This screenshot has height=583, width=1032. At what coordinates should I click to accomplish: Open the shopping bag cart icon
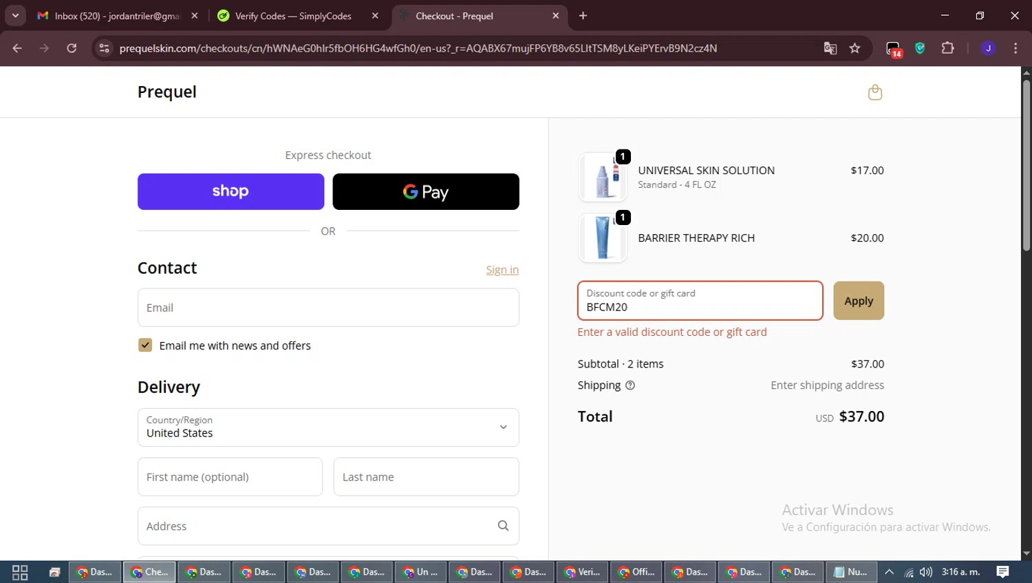pos(874,92)
